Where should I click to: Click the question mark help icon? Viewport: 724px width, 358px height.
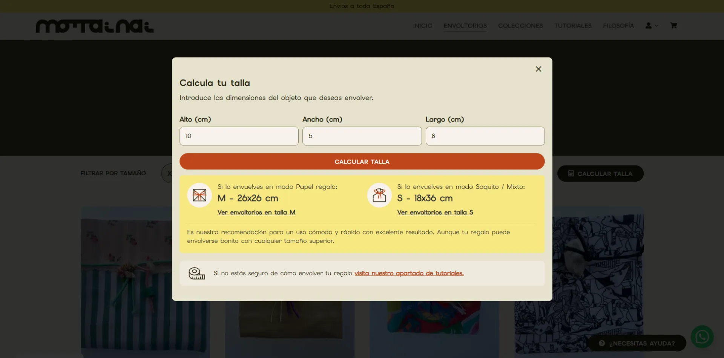click(602, 343)
